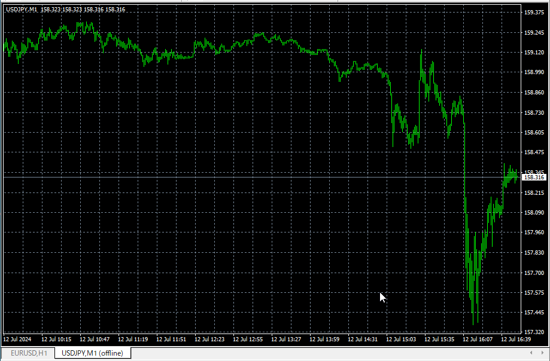550x361 pixels.
Task: Click the 158.605 price axis label
Action: 534,133
